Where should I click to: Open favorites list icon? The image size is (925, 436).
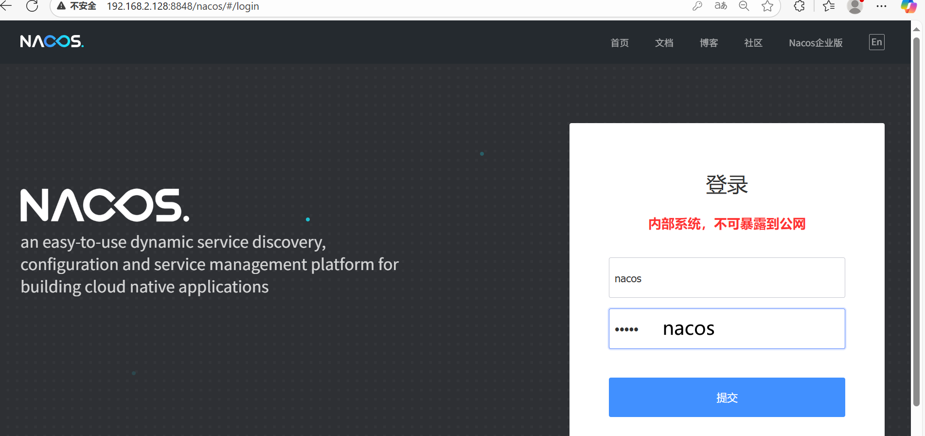tap(829, 6)
